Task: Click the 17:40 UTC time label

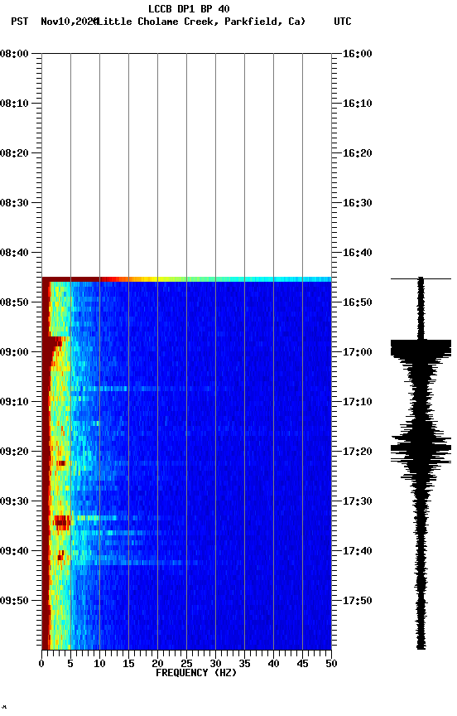Action: click(358, 551)
